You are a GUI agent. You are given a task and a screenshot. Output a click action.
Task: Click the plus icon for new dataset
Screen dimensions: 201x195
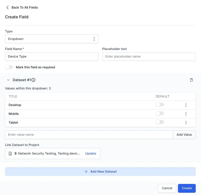coord(86,172)
